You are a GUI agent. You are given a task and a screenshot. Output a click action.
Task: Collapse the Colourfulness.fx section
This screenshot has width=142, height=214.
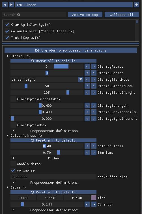pos(8,136)
